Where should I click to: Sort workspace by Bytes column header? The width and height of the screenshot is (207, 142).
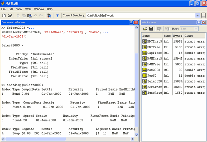(x=178, y=36)
